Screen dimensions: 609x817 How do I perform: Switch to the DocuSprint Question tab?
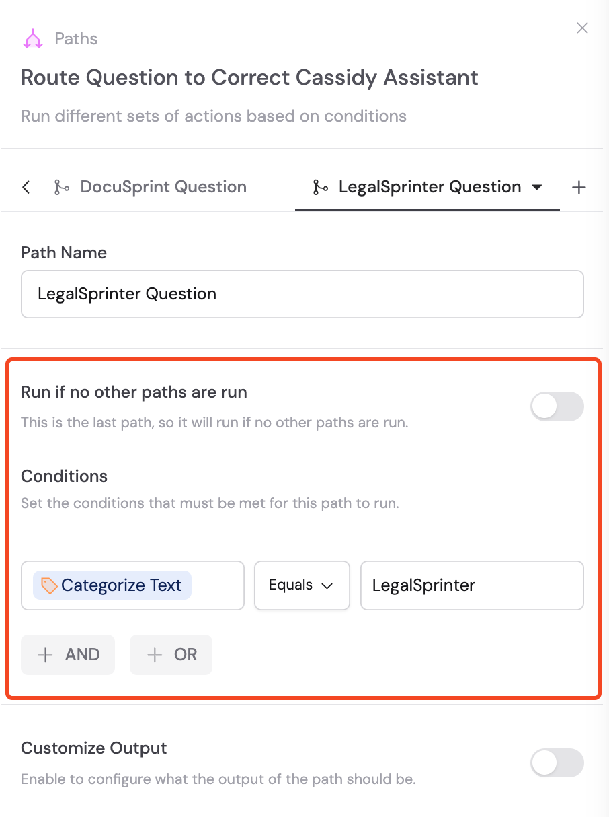point(163,187)
